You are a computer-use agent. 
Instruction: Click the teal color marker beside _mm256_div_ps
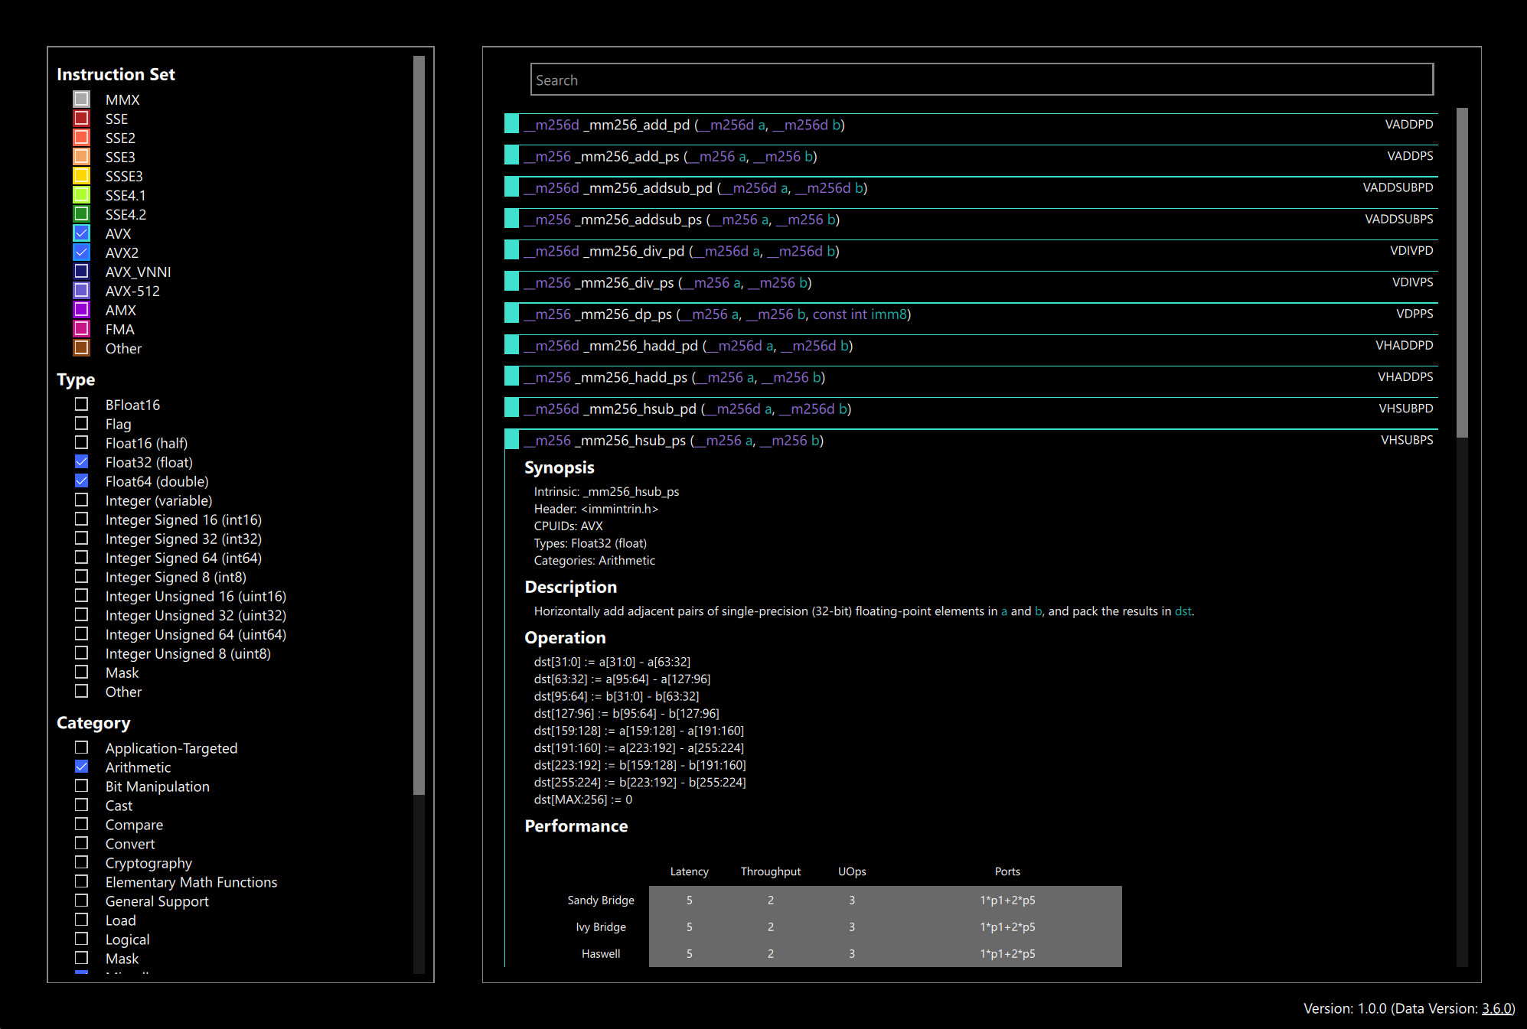[x=512, y=282]
